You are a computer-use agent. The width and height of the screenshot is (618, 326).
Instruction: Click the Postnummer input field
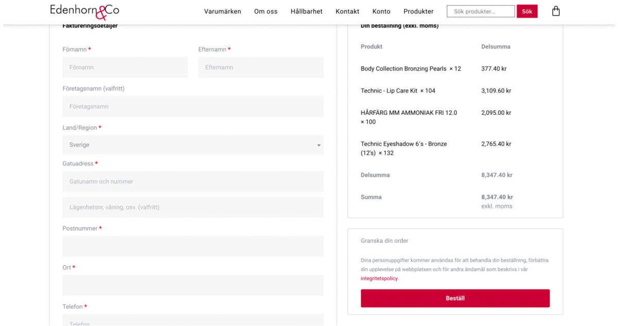click(193, 247)
